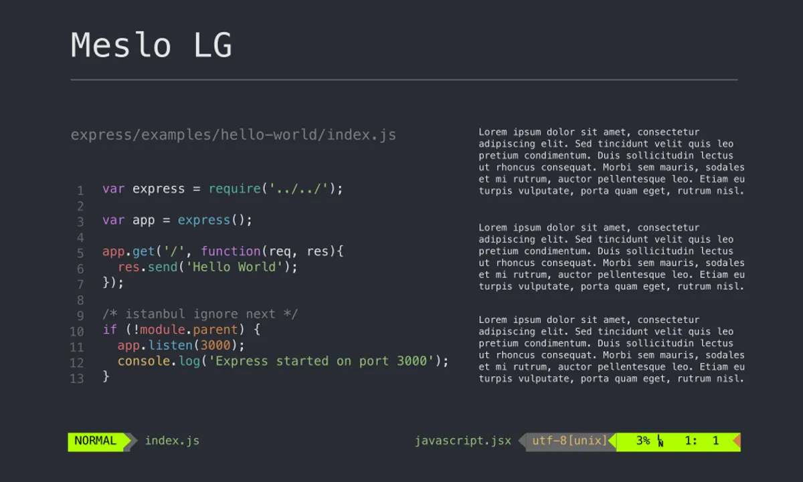Viewport: 803px width, 482px height.
Task: Click the 'function' keyword on line 5
Action: click(231, 252)
